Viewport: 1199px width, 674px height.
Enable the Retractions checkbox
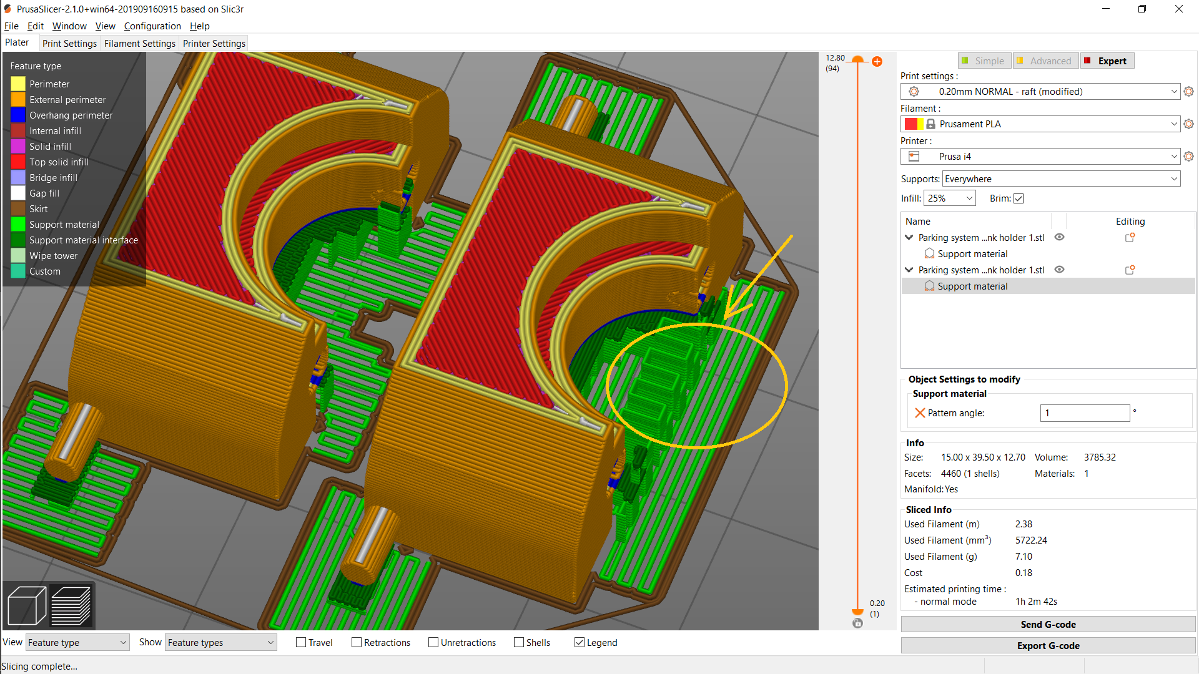click(x=357, y=642)
